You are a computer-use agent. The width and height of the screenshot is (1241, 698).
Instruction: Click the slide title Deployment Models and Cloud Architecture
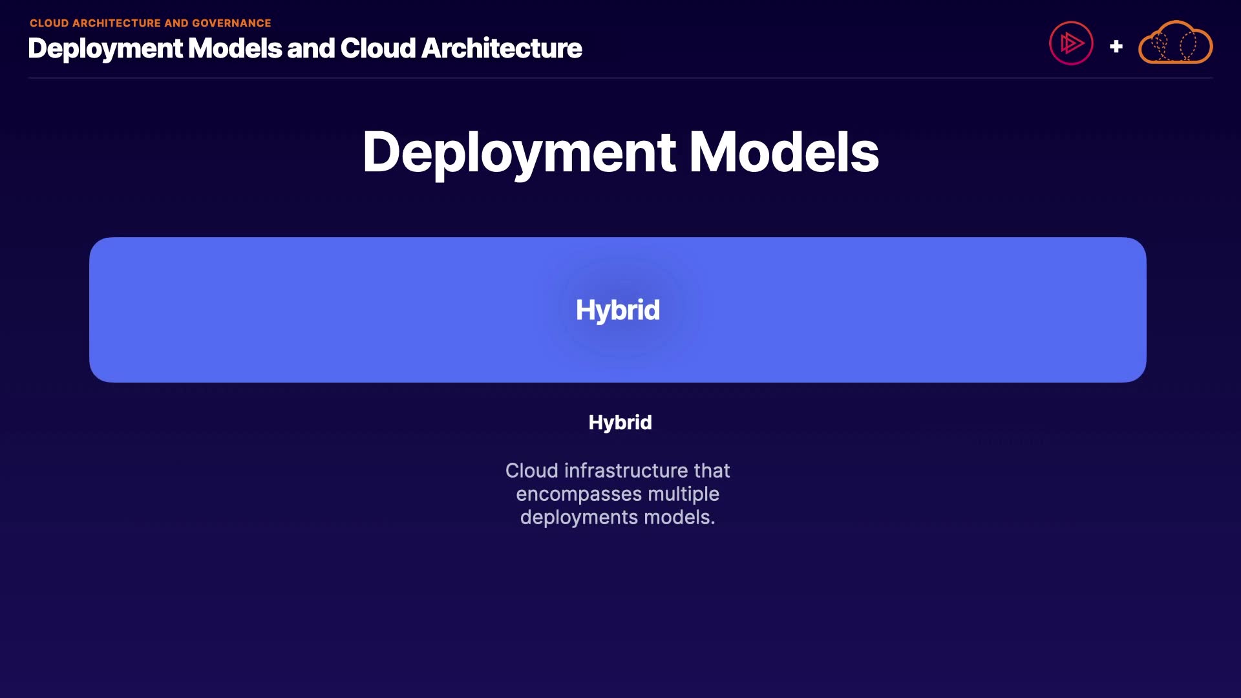(304, 48)
